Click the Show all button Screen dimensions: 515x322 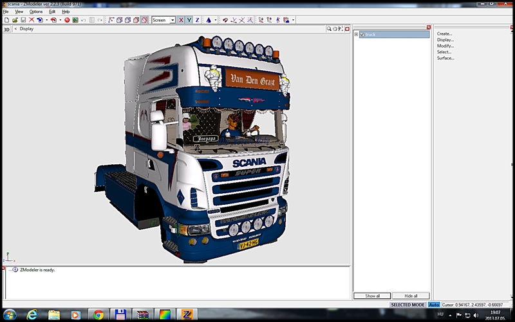372,296
